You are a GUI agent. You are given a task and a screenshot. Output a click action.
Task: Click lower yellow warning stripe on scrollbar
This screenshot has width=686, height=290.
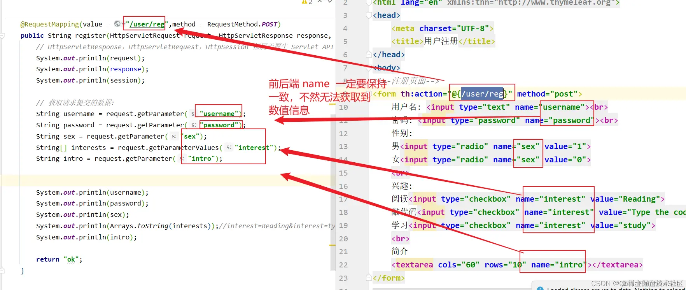click(332, 245)
